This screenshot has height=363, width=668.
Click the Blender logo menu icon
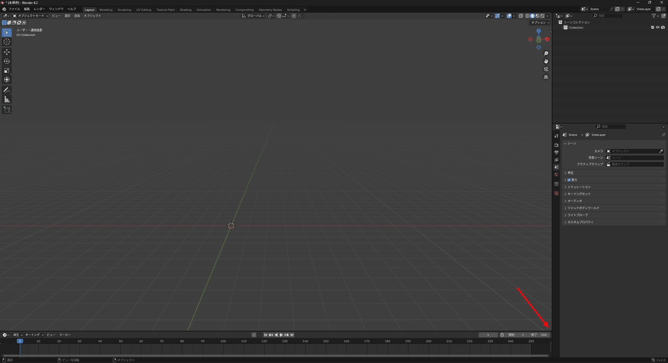click(4, 9)
